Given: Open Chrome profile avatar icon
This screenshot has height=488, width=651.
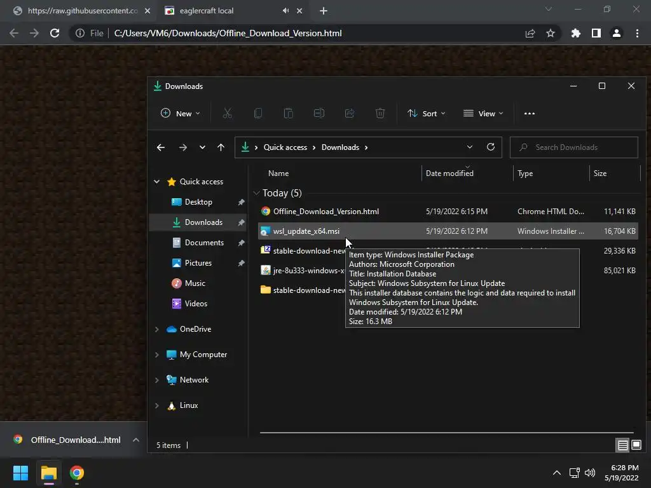Looking at the screenshot, I should point(617,33).
